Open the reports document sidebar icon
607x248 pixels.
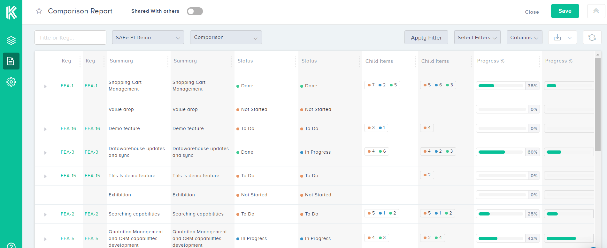point(11,61)
